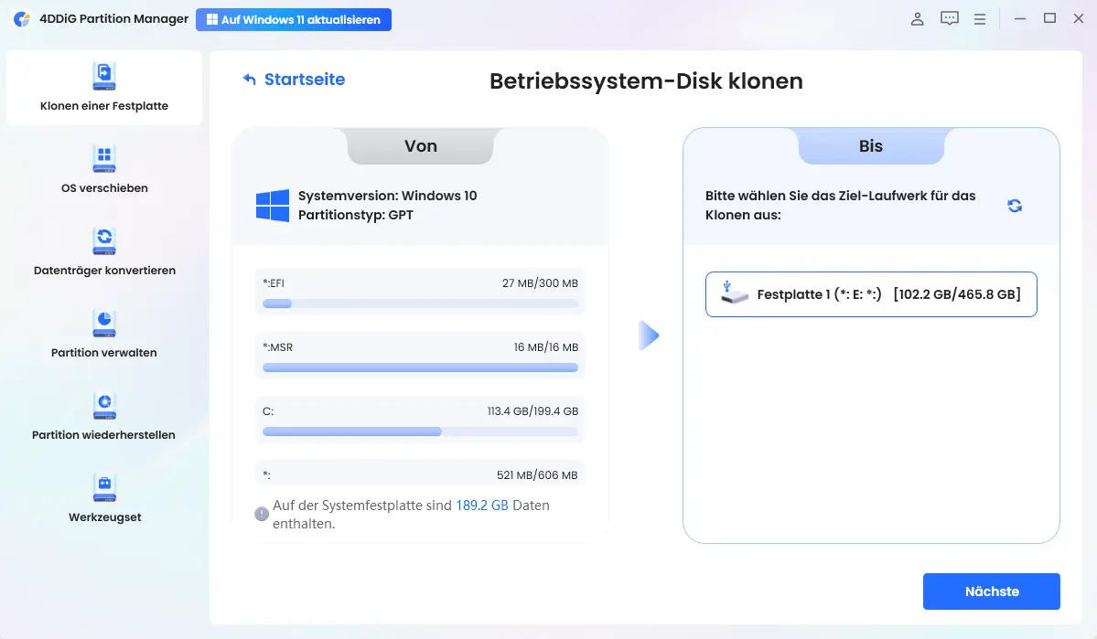Open Partition wiederherstellen menu label
The image size is (1097, 639).
point(104,435)
